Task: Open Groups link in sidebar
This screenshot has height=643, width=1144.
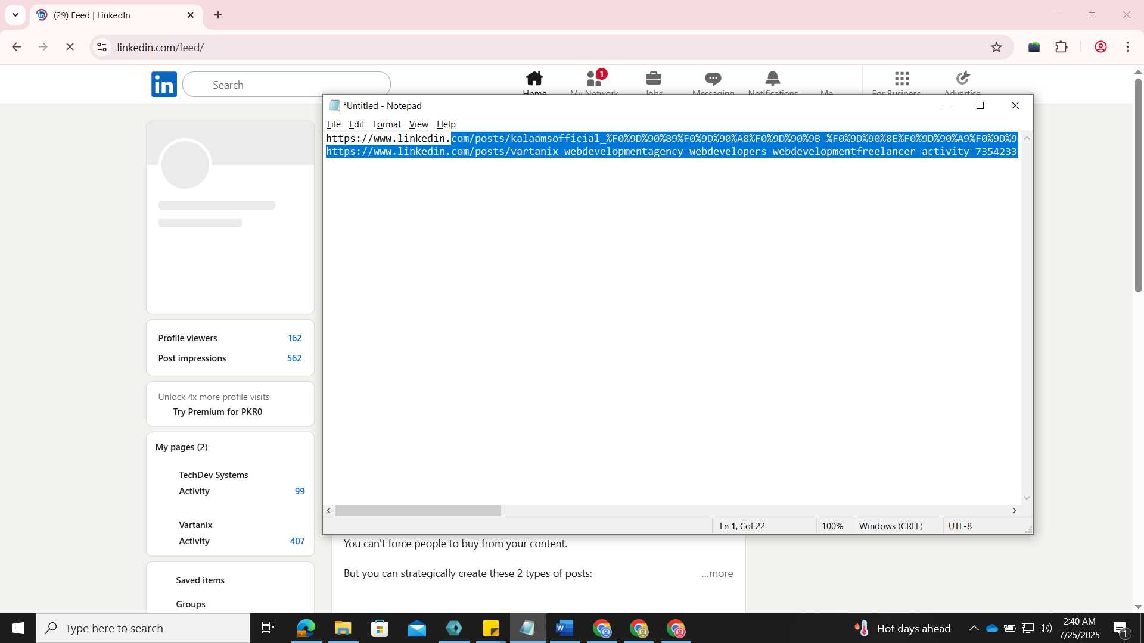Action: click(191, 604)
